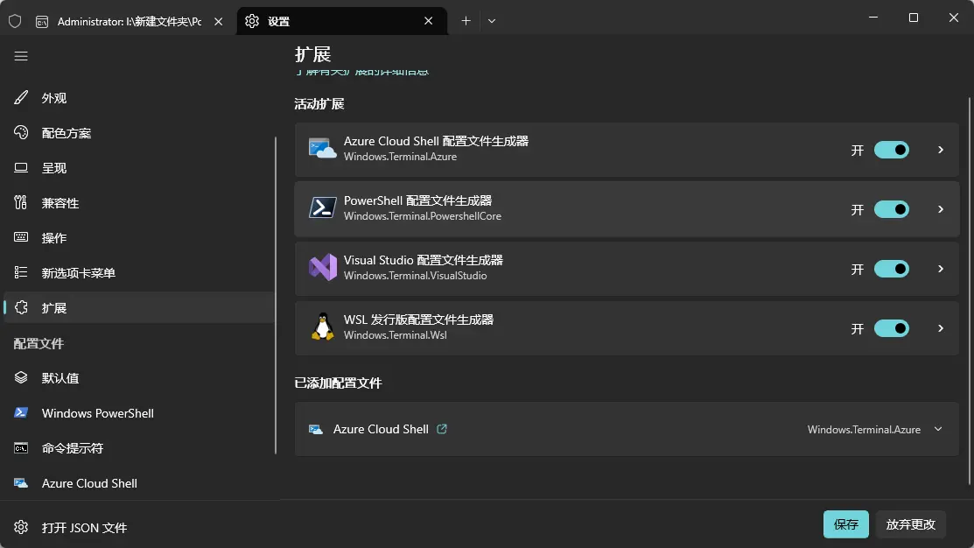Click the 扩展 puzzle icon
Image resolution: width=974 pixels, height=548 pixels.
(x=21, y=307)
